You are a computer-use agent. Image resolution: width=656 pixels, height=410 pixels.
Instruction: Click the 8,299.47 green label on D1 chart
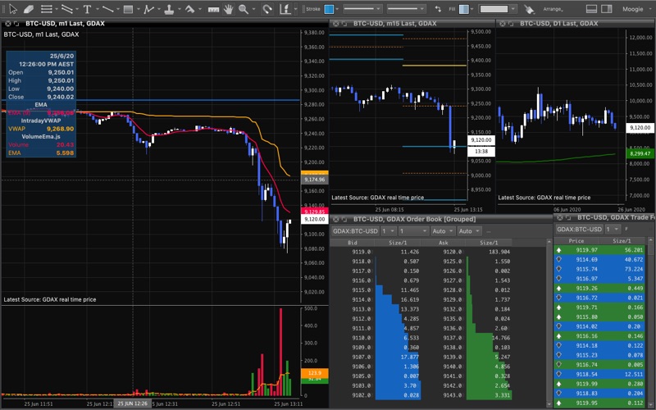(x=640, y=153)
